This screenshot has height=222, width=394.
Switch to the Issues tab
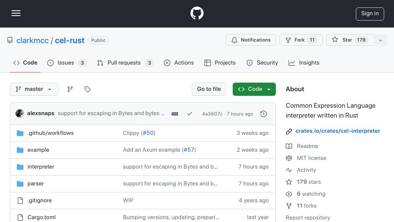[67, 62]
